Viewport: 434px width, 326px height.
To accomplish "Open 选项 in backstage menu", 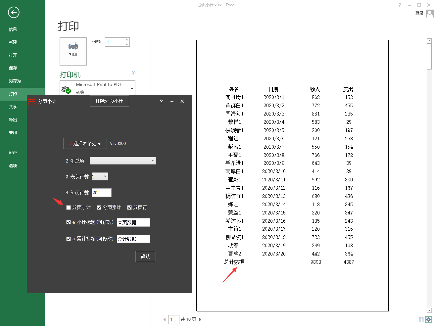I will tap(13, 166).
